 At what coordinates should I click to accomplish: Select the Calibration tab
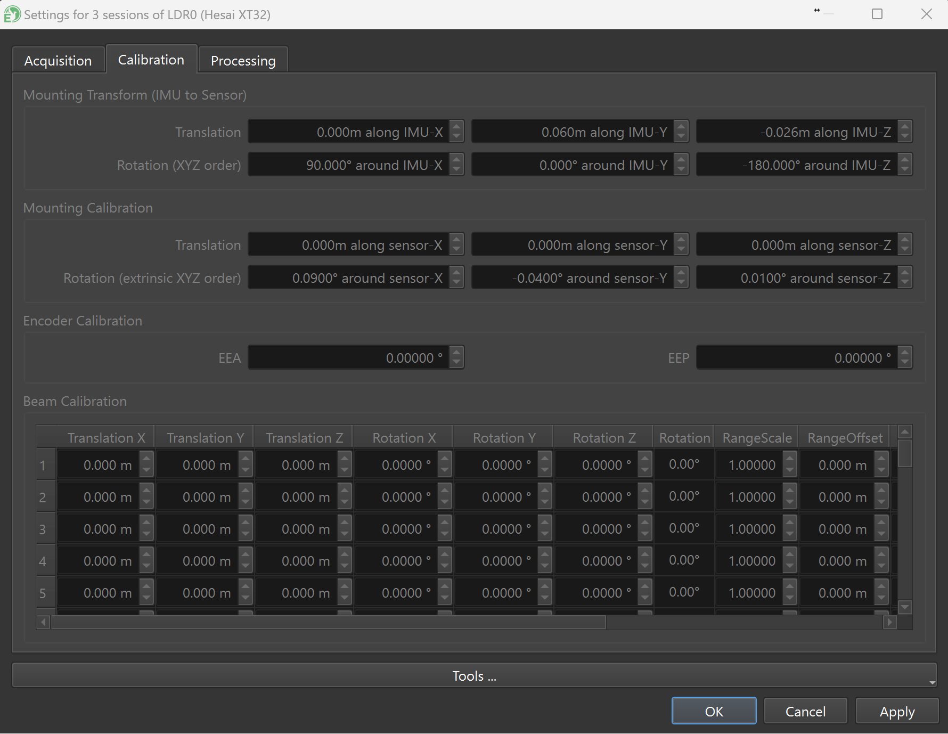[151, 60]
